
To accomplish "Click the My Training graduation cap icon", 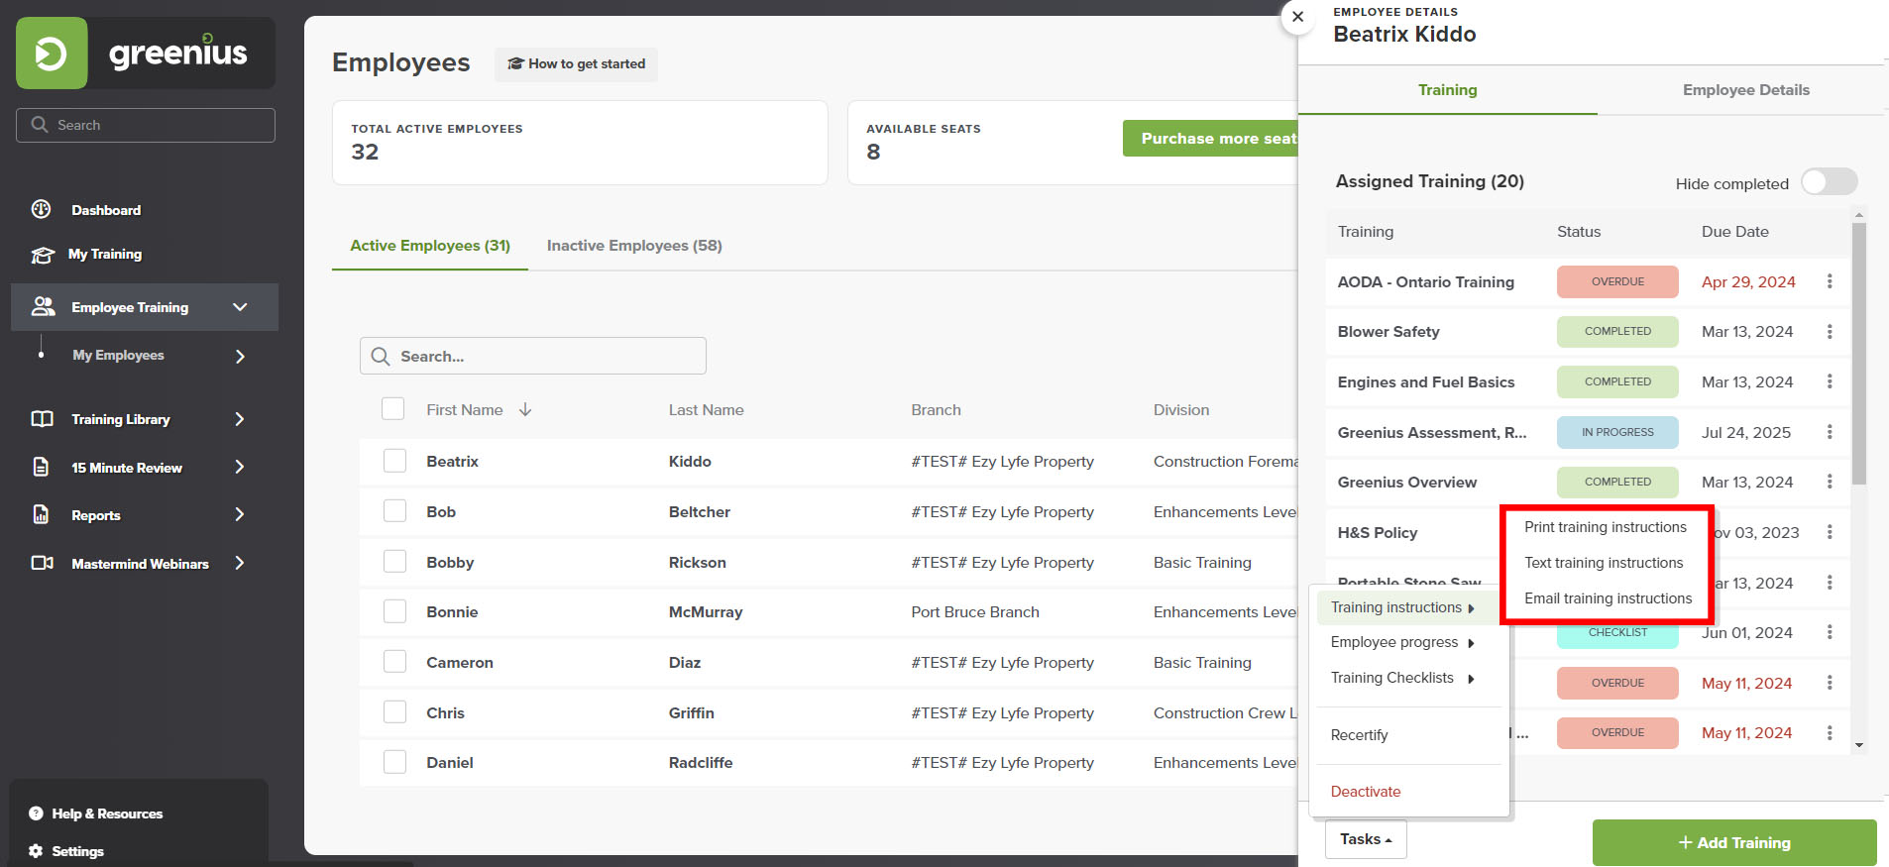I will [x=43, y=255].
